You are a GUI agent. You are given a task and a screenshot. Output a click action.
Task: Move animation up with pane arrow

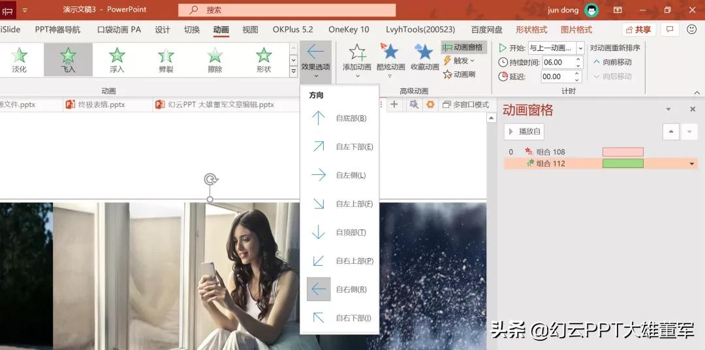click(x=671, y=131)
